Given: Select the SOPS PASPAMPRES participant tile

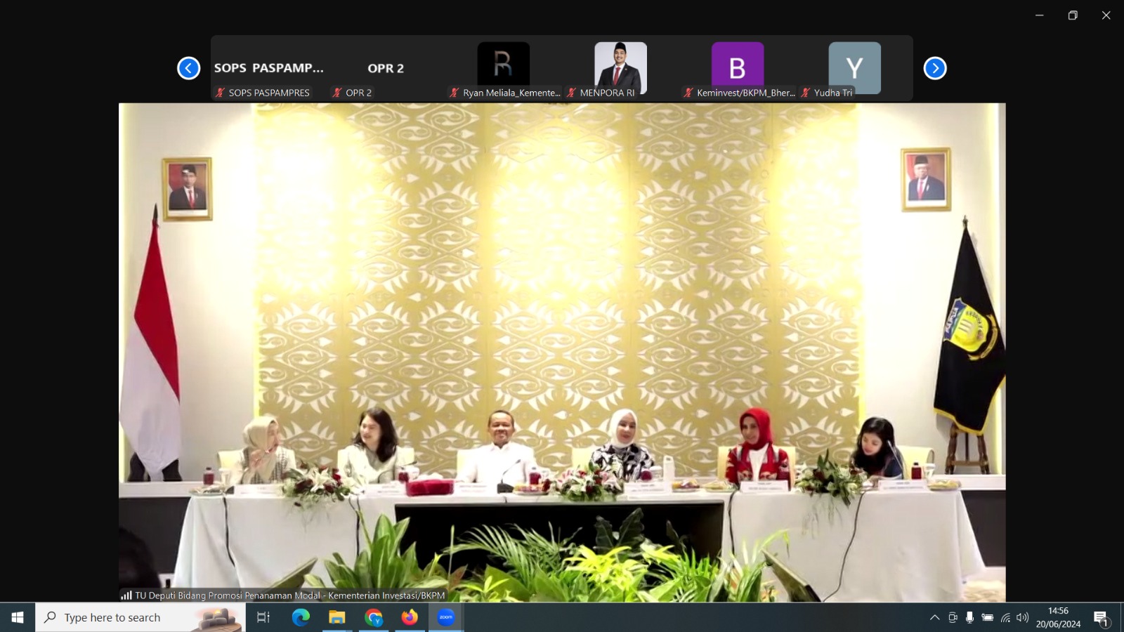Looking at the screenshot, I should (x=269, y=68).
